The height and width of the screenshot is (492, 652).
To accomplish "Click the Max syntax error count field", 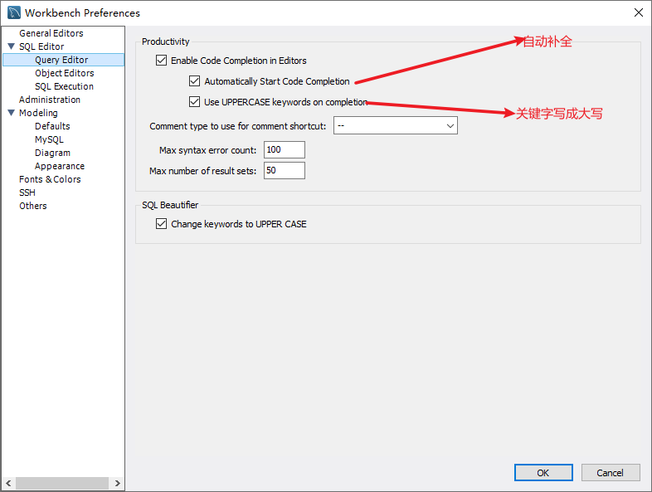I will pos(285,149).
